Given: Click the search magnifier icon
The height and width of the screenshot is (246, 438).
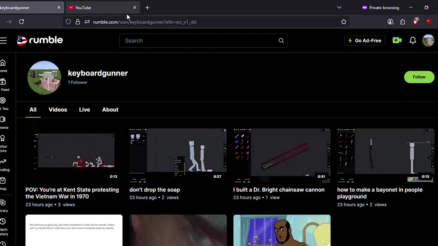Looking at the screenshot, I should click(281, 41).
